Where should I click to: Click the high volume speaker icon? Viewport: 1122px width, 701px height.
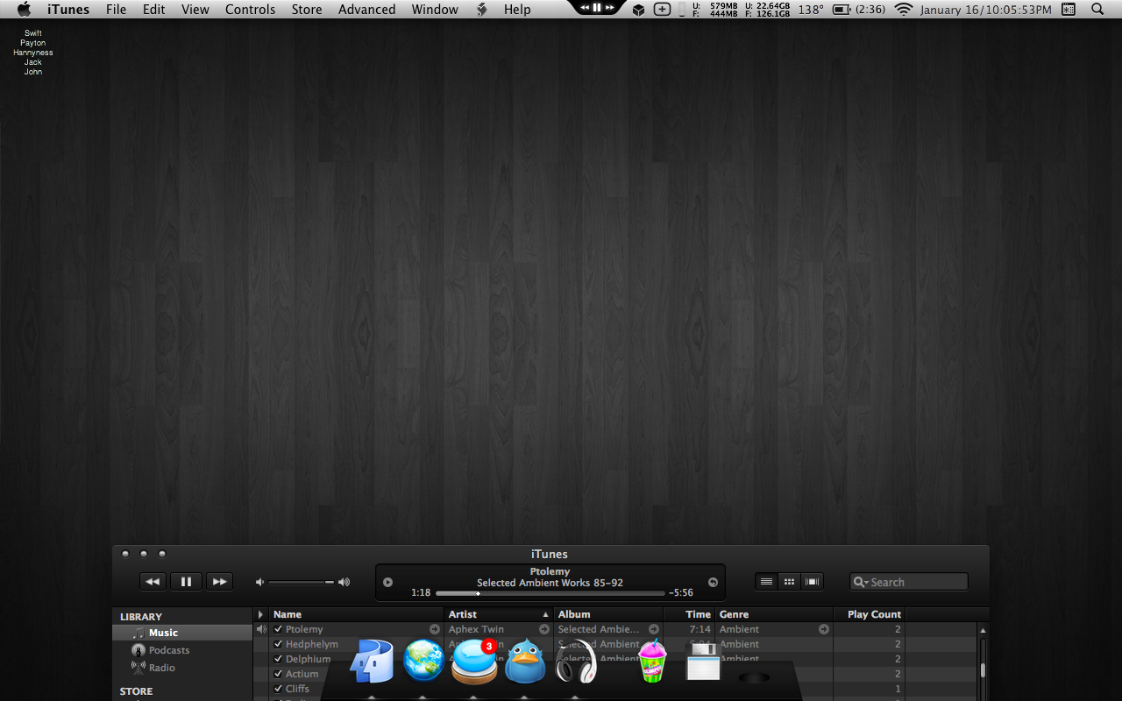(x=344, y=582)
